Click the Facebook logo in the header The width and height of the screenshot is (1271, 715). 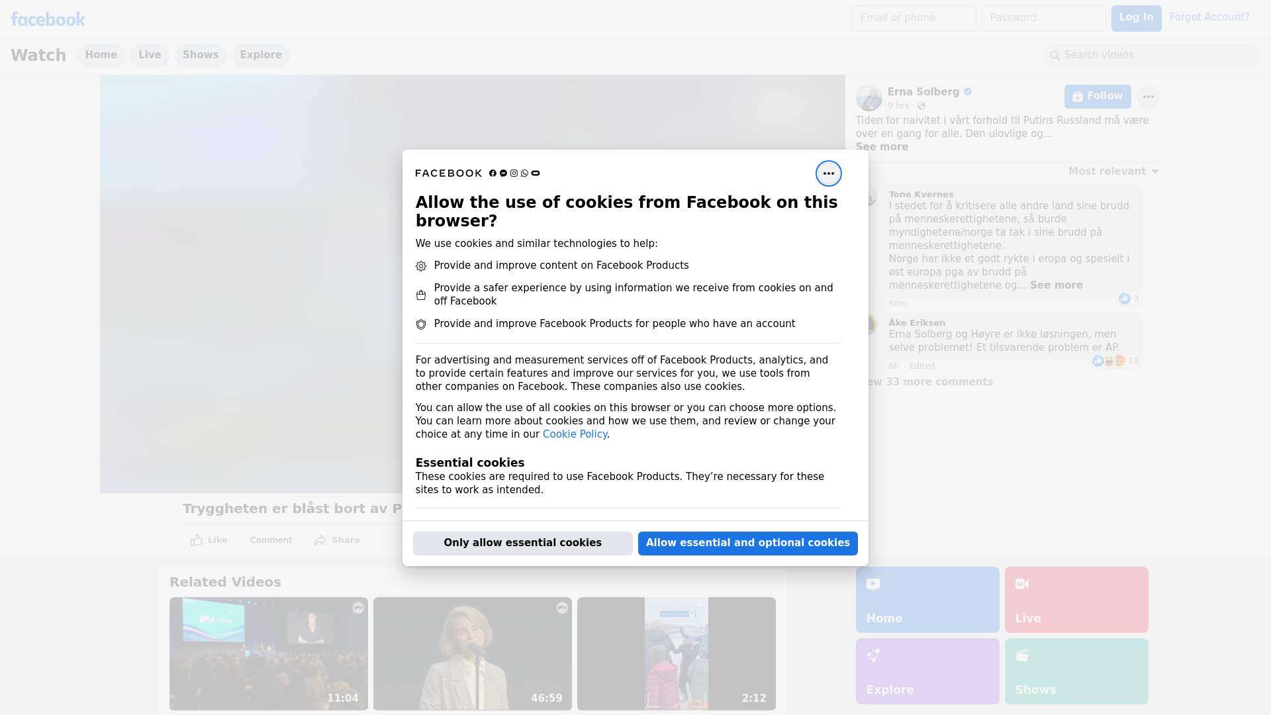point(48,19)
